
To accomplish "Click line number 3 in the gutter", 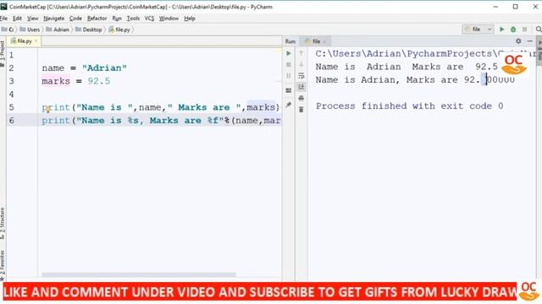I will [11, 81].
